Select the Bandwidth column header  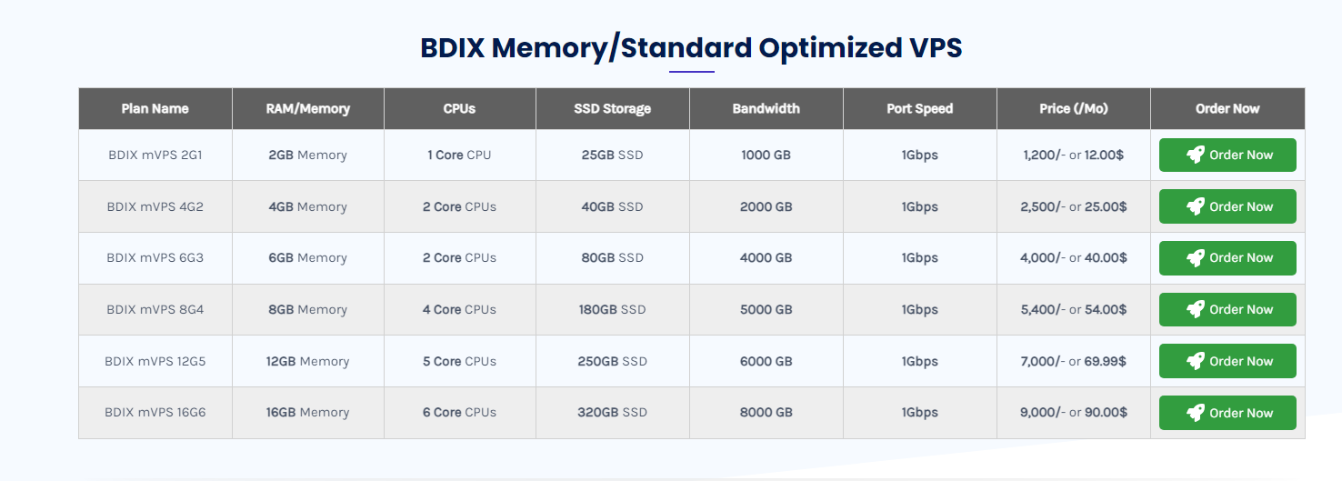(766, 109)
